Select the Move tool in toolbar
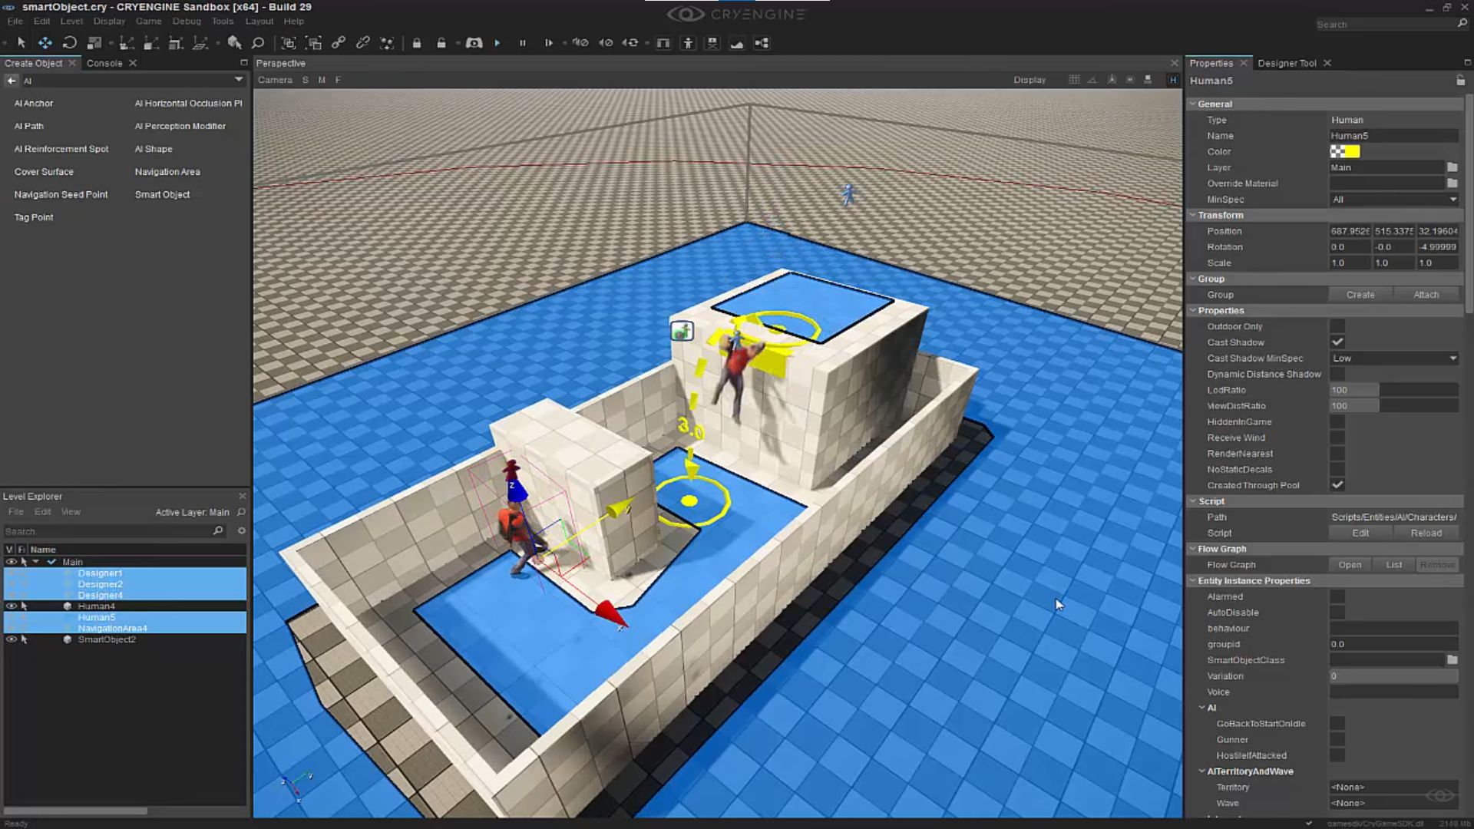The image size is (1474, 829). [45, 43]
